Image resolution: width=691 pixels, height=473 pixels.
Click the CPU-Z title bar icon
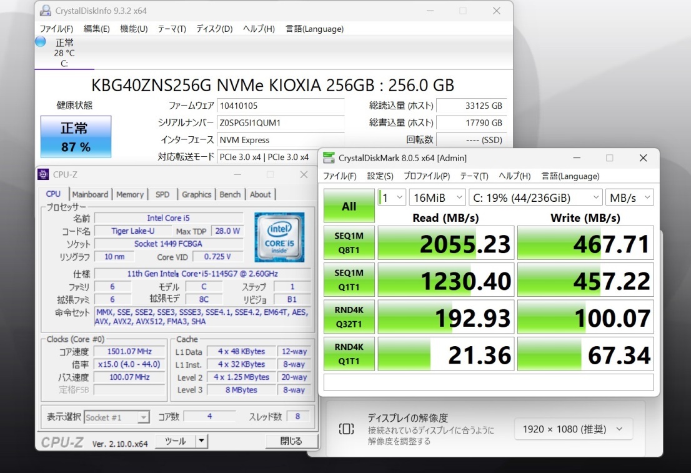click(x=43, y=174)
